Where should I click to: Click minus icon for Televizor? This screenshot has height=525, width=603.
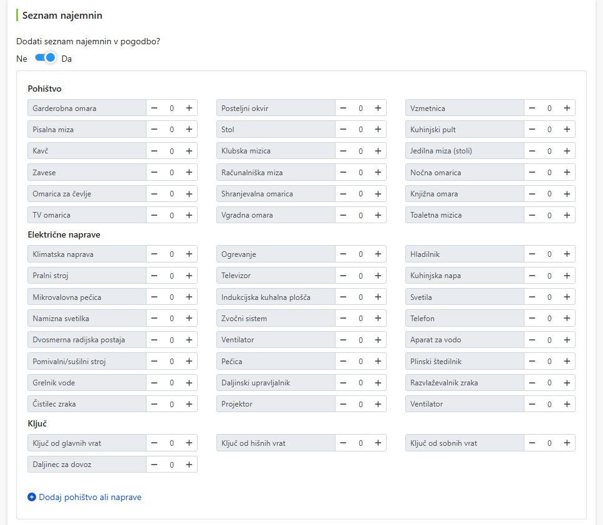tap(343, 276)
